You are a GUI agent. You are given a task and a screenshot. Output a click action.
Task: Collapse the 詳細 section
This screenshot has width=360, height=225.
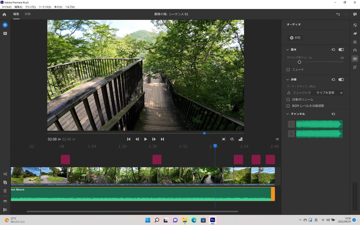coord(288,79)
